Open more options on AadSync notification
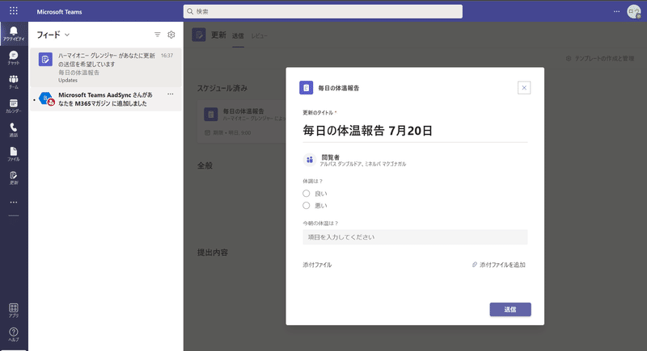 coord(171,94)
